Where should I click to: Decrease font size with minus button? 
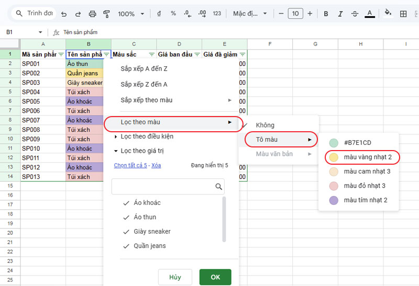point(281,14)
